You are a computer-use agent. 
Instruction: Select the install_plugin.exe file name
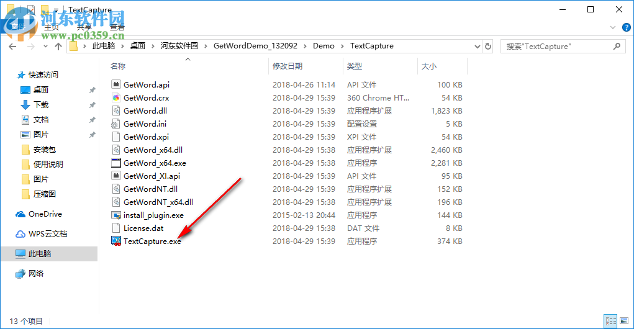(153, 215)
